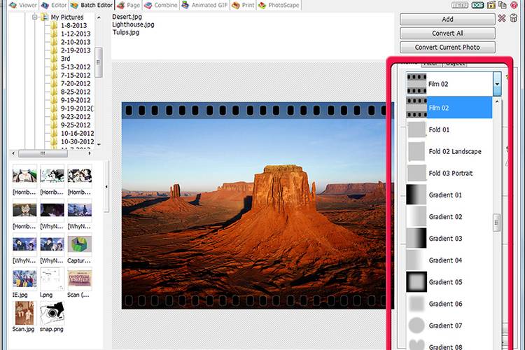Choose the Fold 03 Portrait frame
The height and width of the screenshot is (350, 525).
tap(449, 173)
